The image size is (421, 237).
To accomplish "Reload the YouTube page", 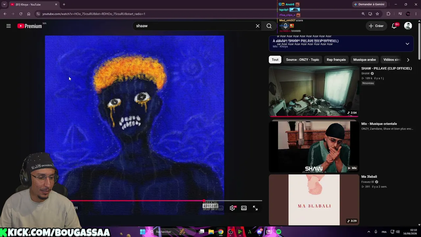I will click(21, 14).
